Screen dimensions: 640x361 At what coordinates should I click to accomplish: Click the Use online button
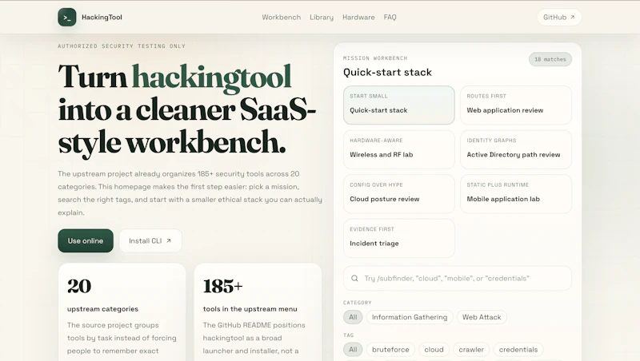click(86, 241)
